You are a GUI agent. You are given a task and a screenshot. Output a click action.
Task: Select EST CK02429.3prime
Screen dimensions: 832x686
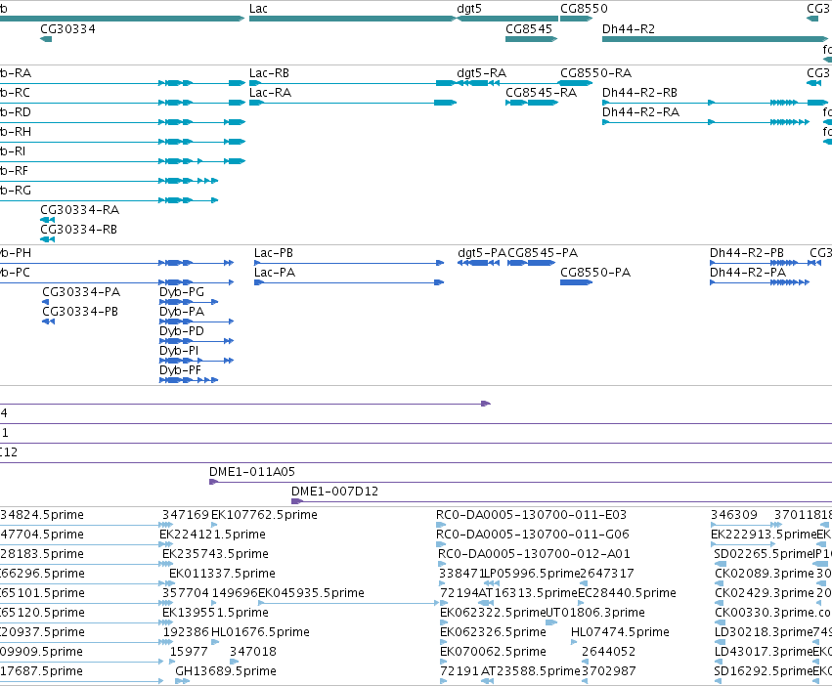pyautogui.click(x=719, y=603)
